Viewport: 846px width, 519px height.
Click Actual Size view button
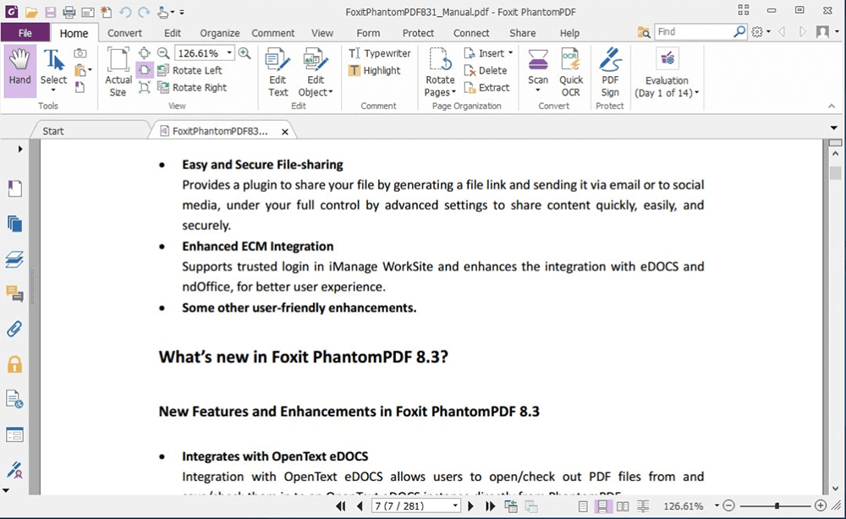tap(118, 71)
